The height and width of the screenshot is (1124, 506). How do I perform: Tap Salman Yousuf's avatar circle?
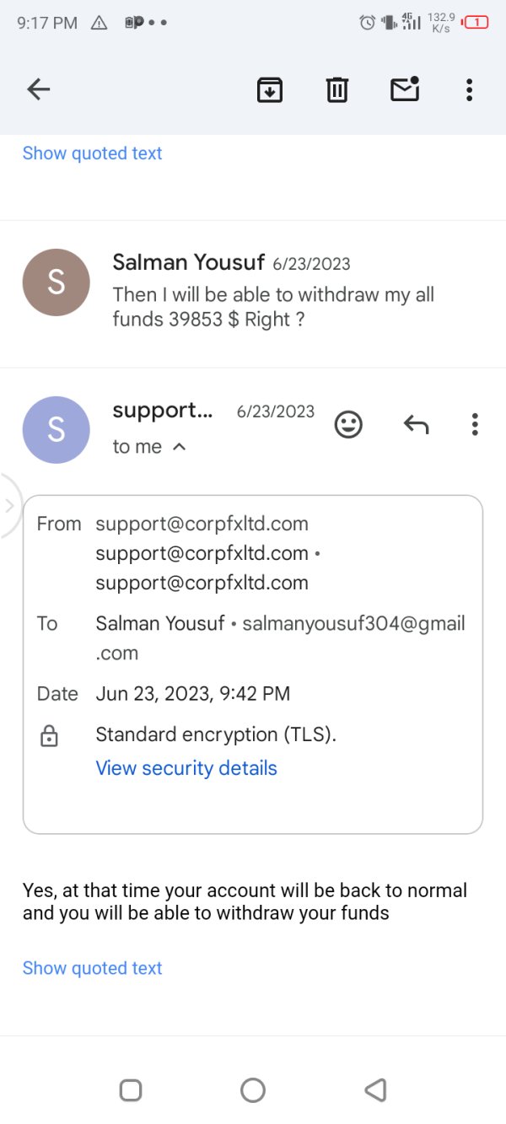click(56, 282)
